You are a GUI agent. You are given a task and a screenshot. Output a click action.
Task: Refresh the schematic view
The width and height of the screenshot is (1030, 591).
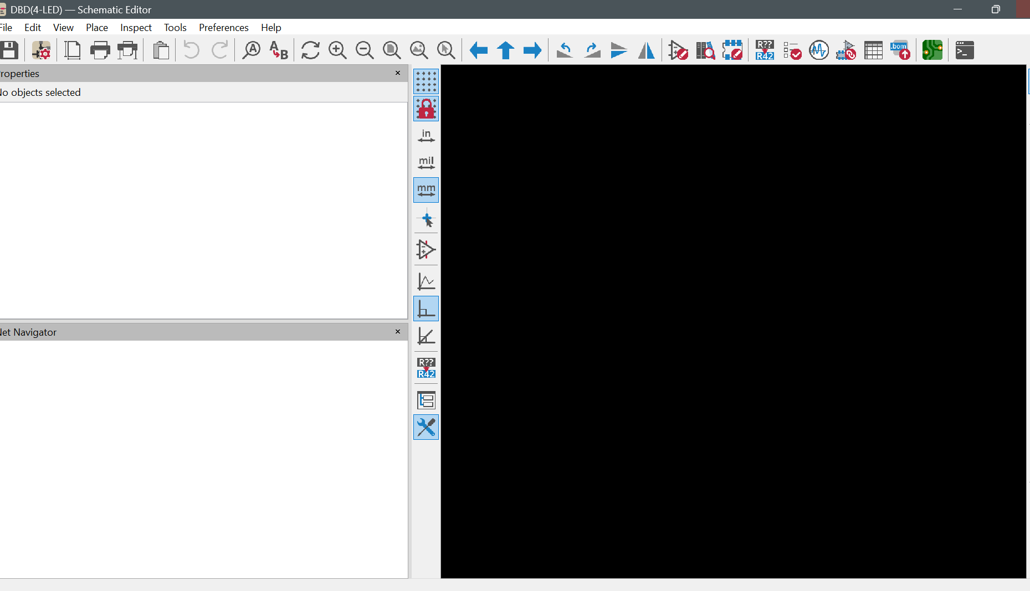coord(310,50)
